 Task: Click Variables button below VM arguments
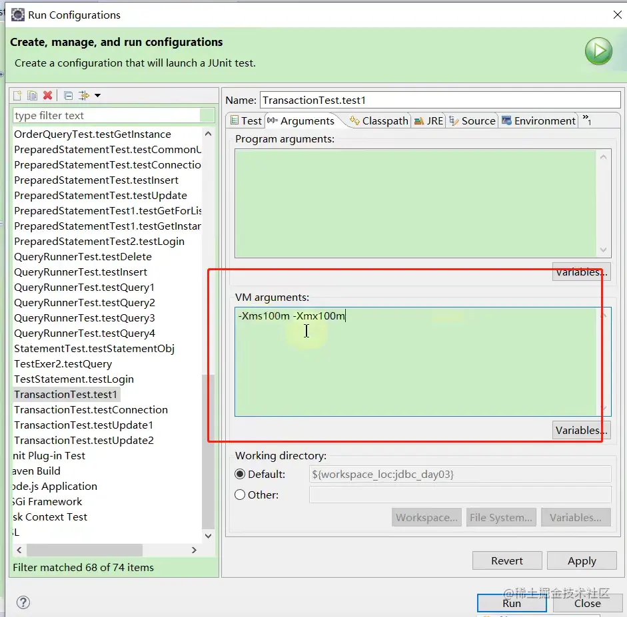tap(581, 430)
